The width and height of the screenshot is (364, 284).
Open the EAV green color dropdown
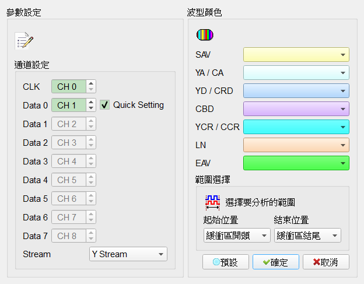[296, 163]
